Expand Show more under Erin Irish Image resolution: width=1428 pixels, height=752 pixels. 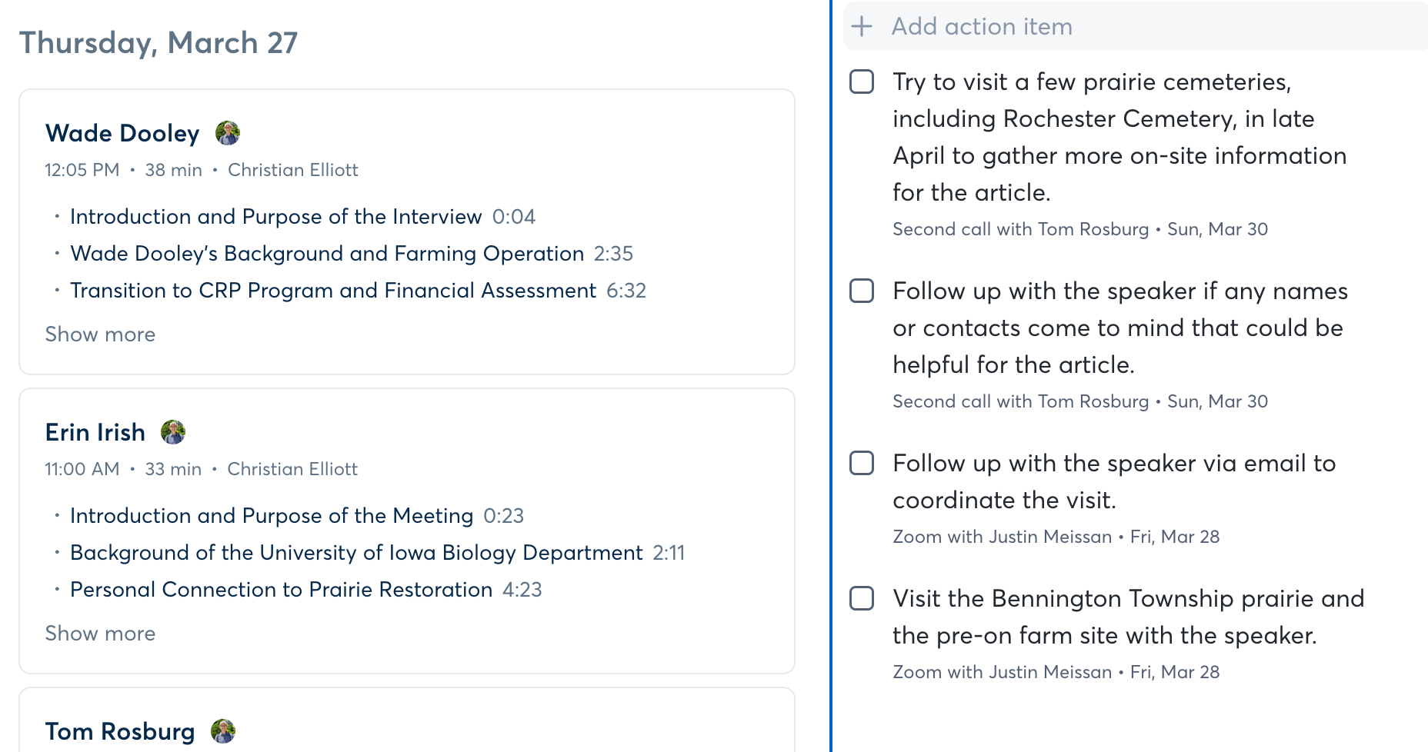tap(100, 634)
